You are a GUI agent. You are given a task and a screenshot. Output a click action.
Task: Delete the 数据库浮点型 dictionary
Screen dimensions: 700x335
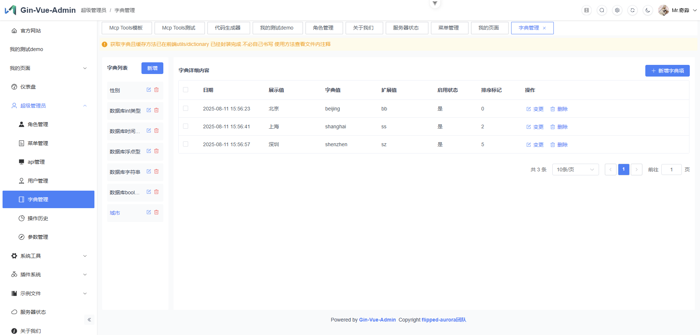click(156, 151)
